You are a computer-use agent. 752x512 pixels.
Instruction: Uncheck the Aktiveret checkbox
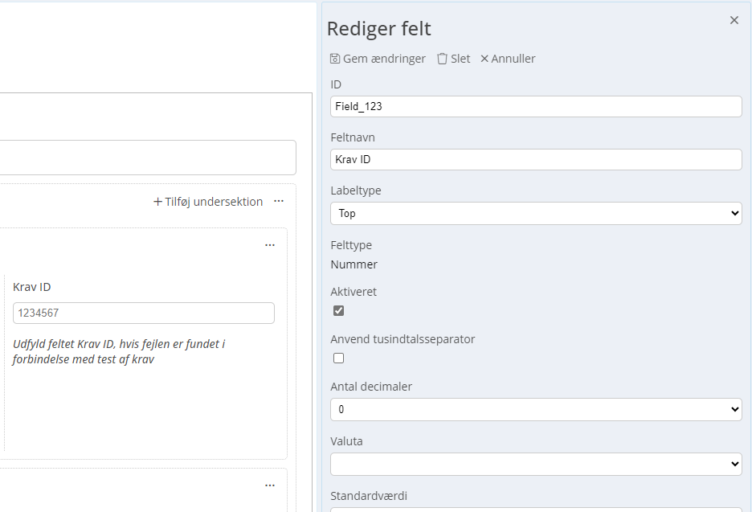tap(338, 310)
